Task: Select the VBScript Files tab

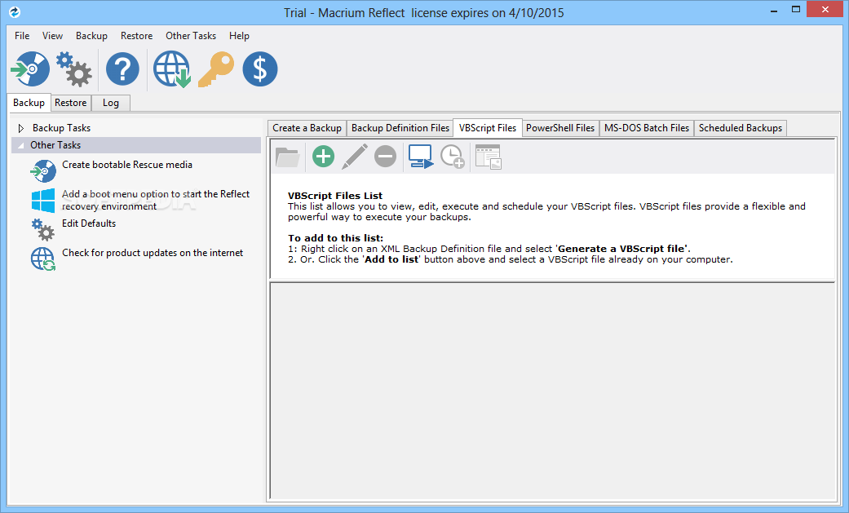Action: (x=488, y=128)
